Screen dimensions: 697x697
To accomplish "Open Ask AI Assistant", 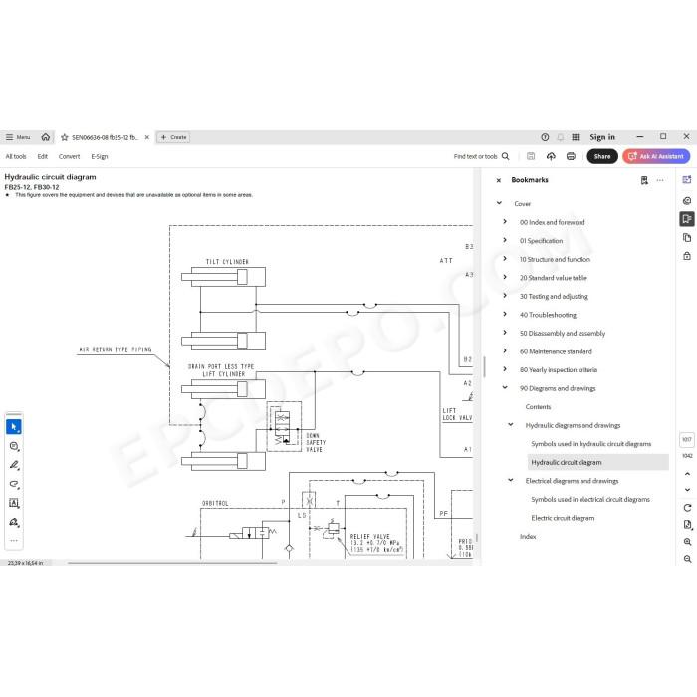I will pyautogui.click(x=656, y=156).
